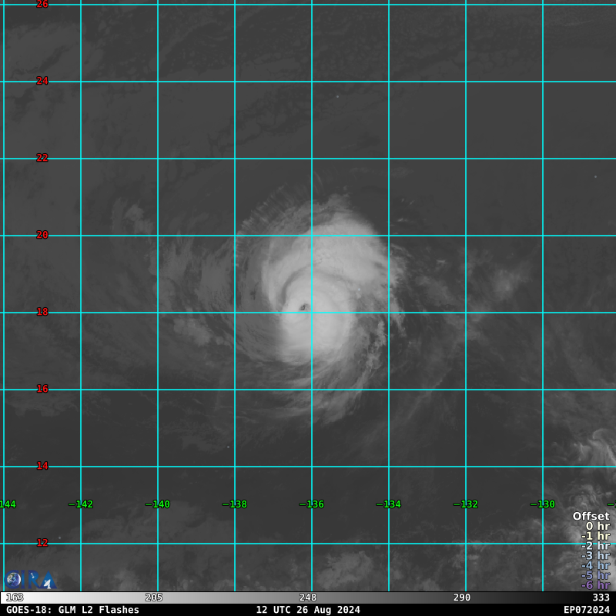Select the -1 hr offset legend entry
This screenshot has height=616, width=616.
pos(595,536)
